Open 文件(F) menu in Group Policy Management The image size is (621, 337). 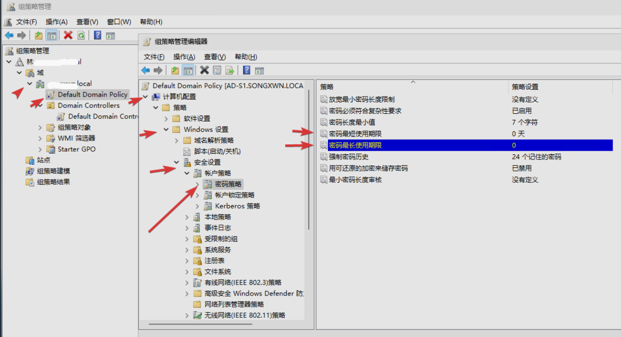(x=26, y=22)
